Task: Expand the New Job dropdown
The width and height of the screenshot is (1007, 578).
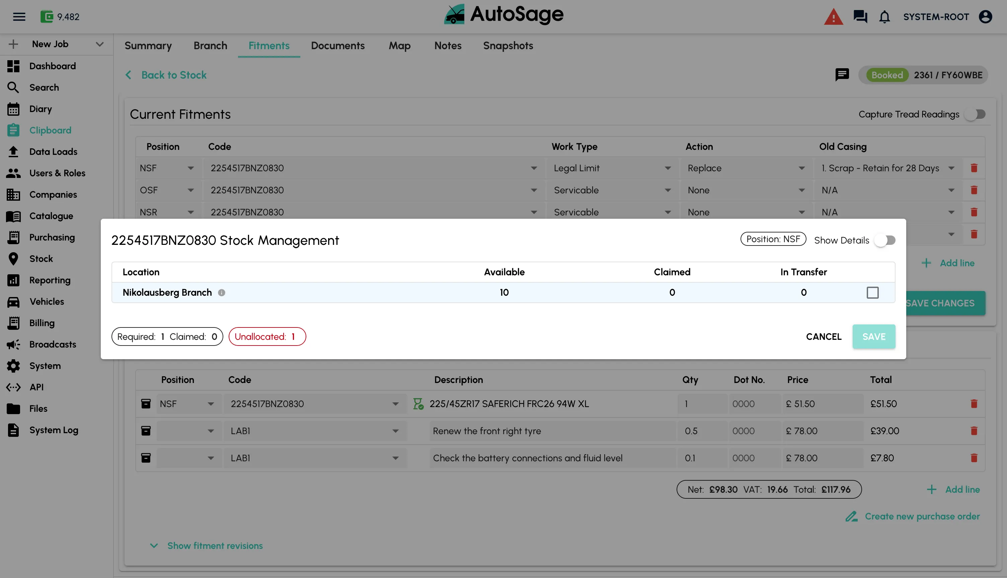Action: (100, 44)
